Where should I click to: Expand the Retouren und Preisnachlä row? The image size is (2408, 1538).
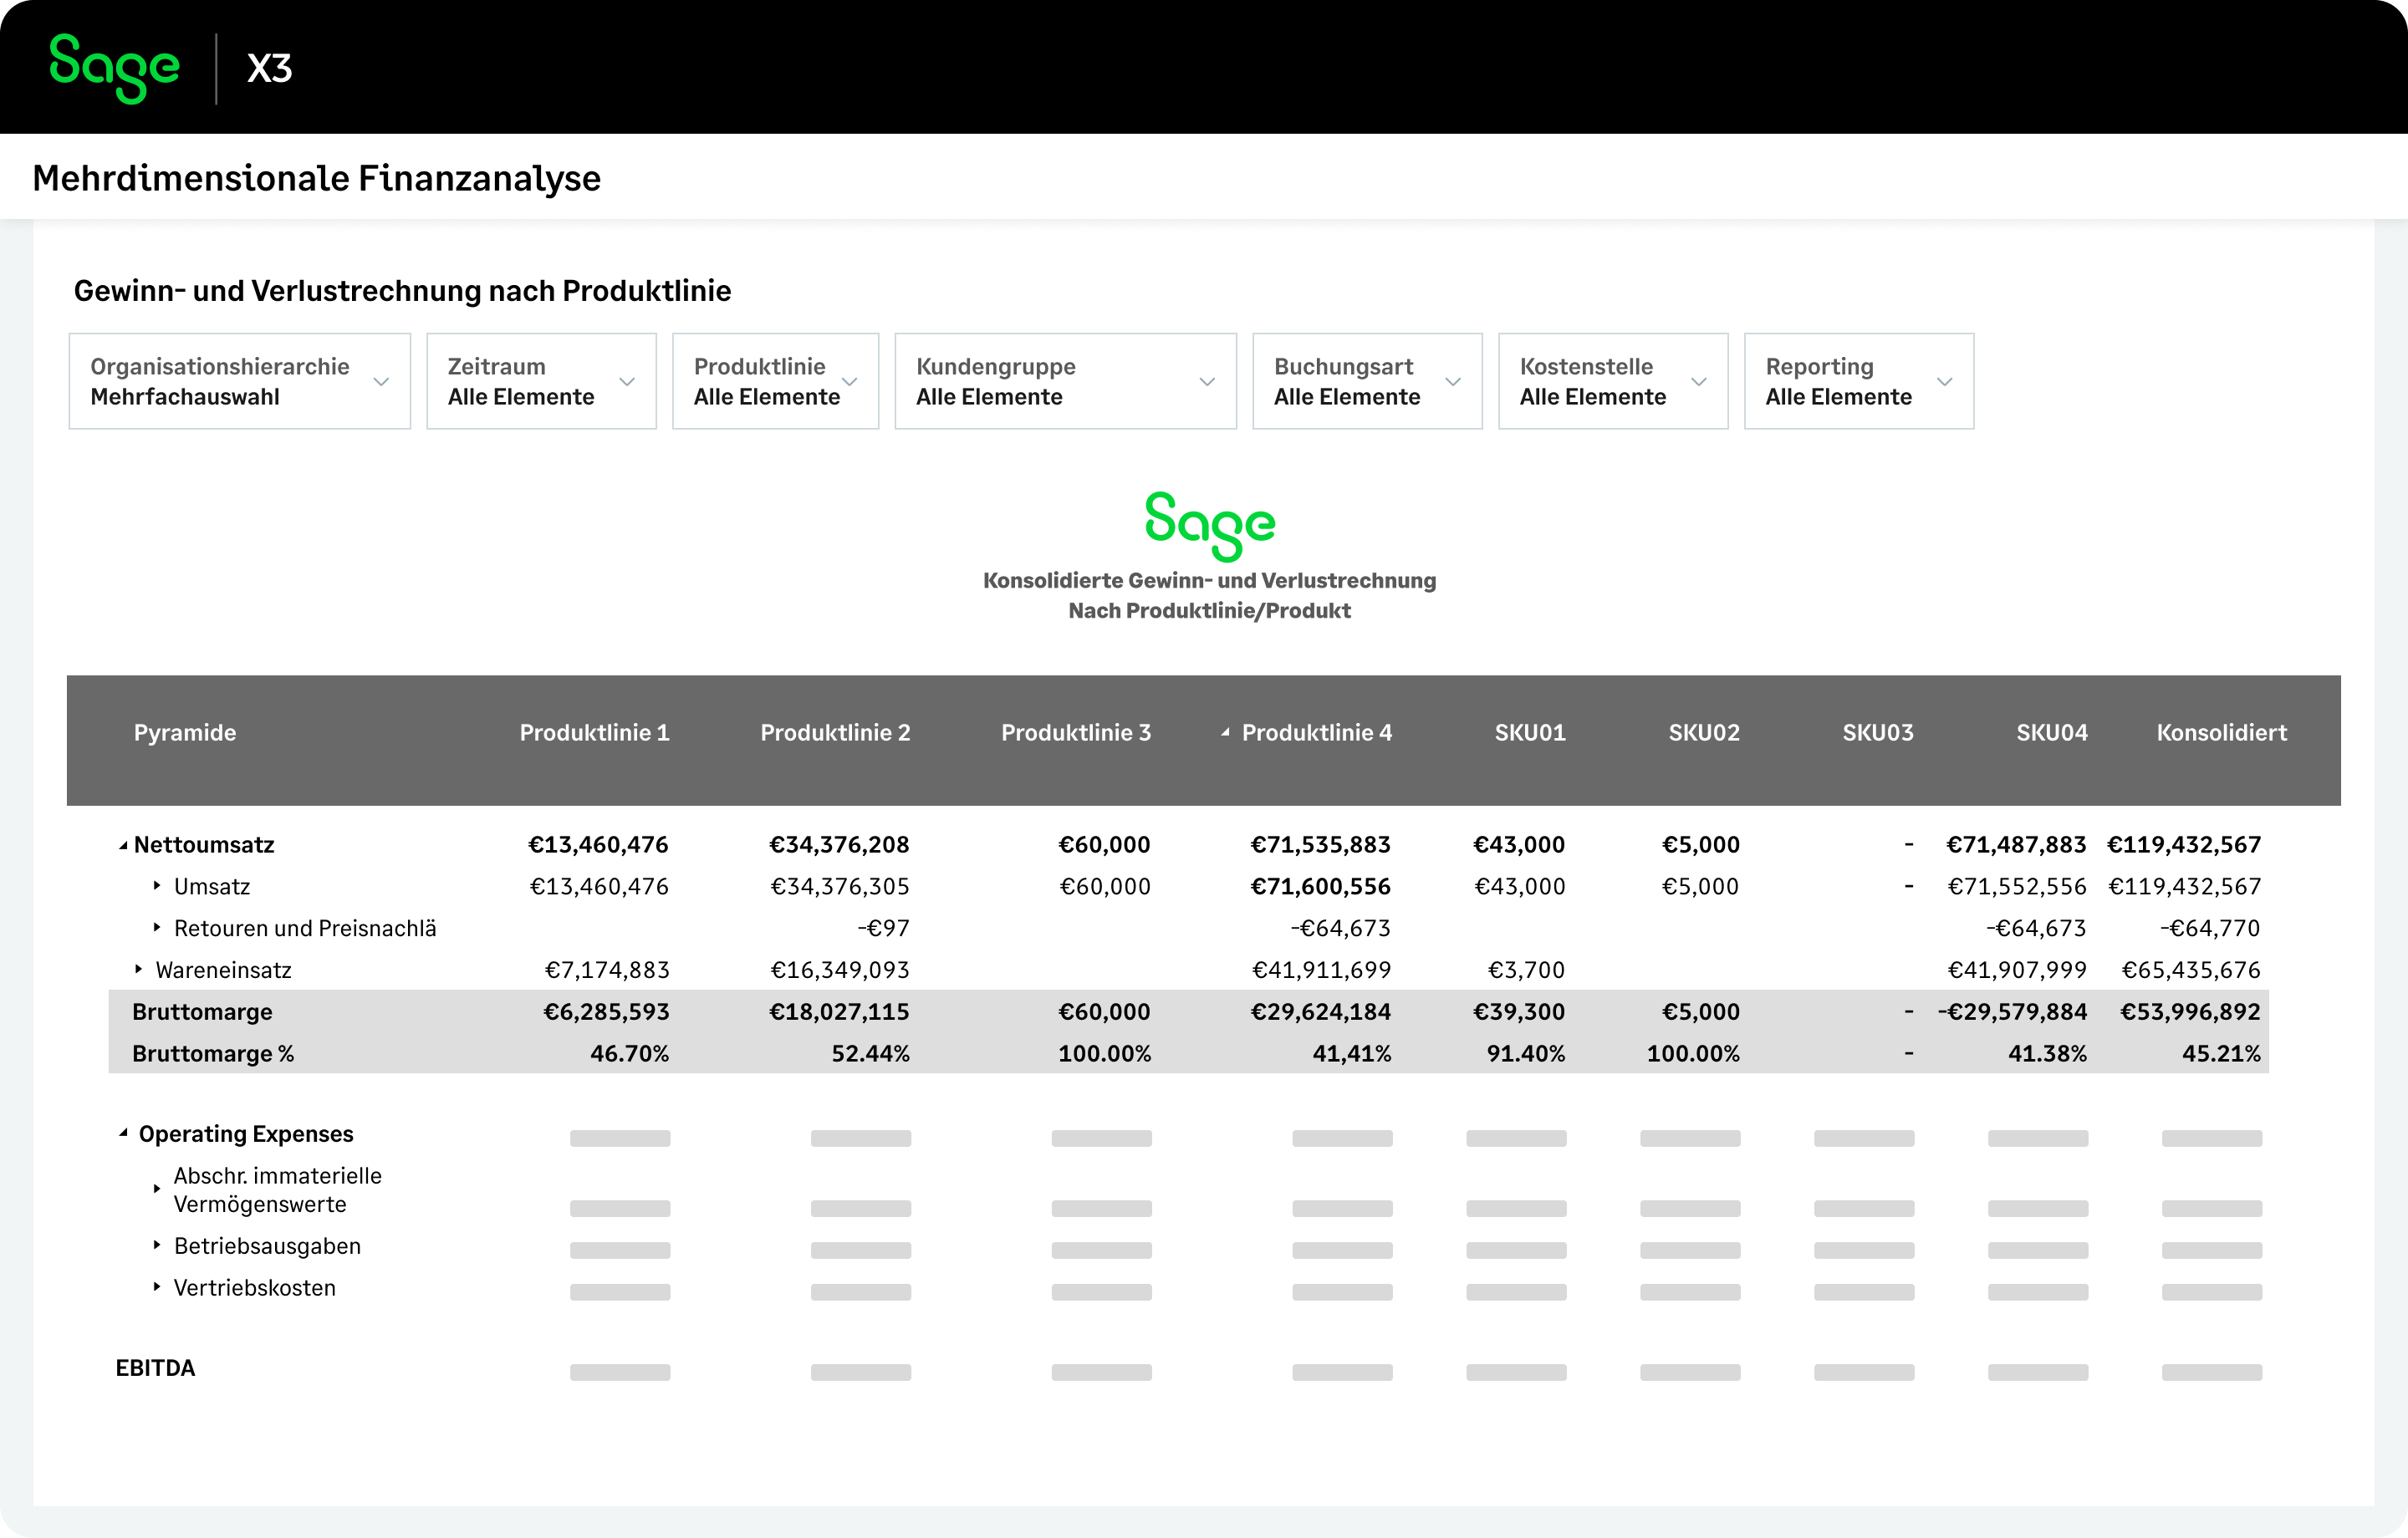(157, 928)
